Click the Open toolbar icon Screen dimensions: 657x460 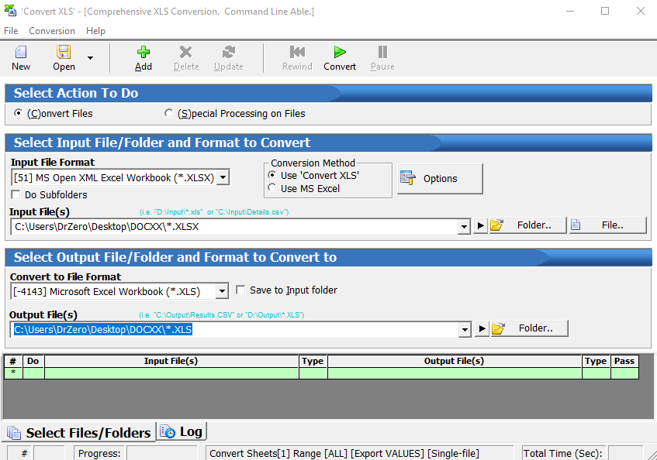pyautogui.click(x=64, y=53)
